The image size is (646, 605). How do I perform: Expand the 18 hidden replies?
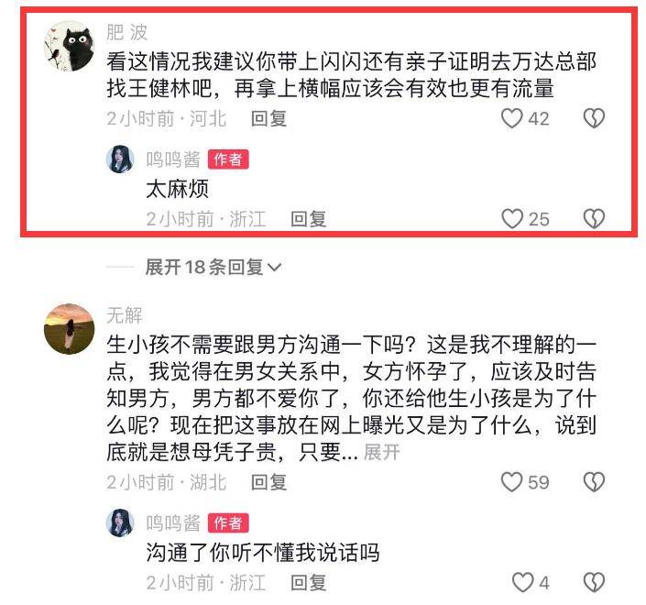[x=214, y=268]
